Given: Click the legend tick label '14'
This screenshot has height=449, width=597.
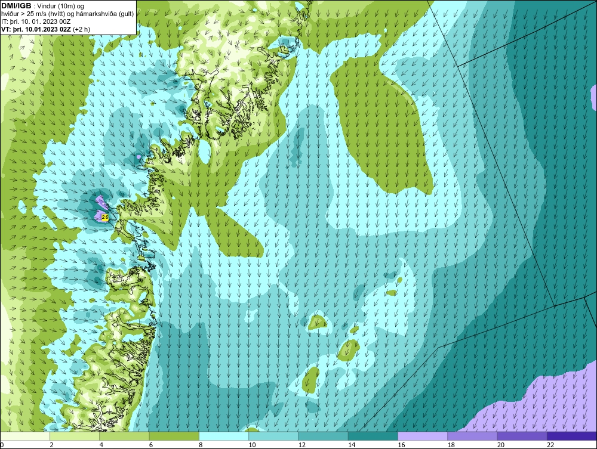Looking at the screenshot, I should coord(352,445).
